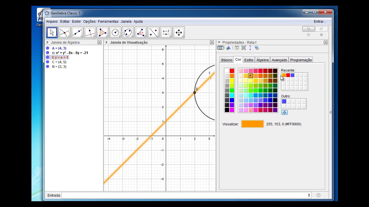Screen dimensions: 369x207
Task: Close the Janela de Álgebra panel
Action: click(99, 42)
